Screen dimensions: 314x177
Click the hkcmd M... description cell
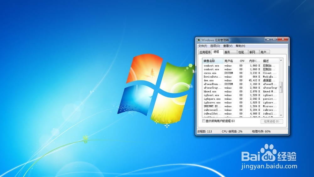270,91
